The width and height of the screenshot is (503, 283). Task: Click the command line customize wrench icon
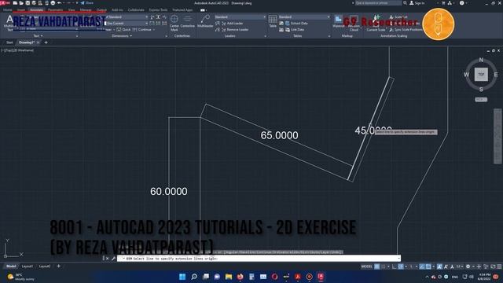[x=113, y=259]
